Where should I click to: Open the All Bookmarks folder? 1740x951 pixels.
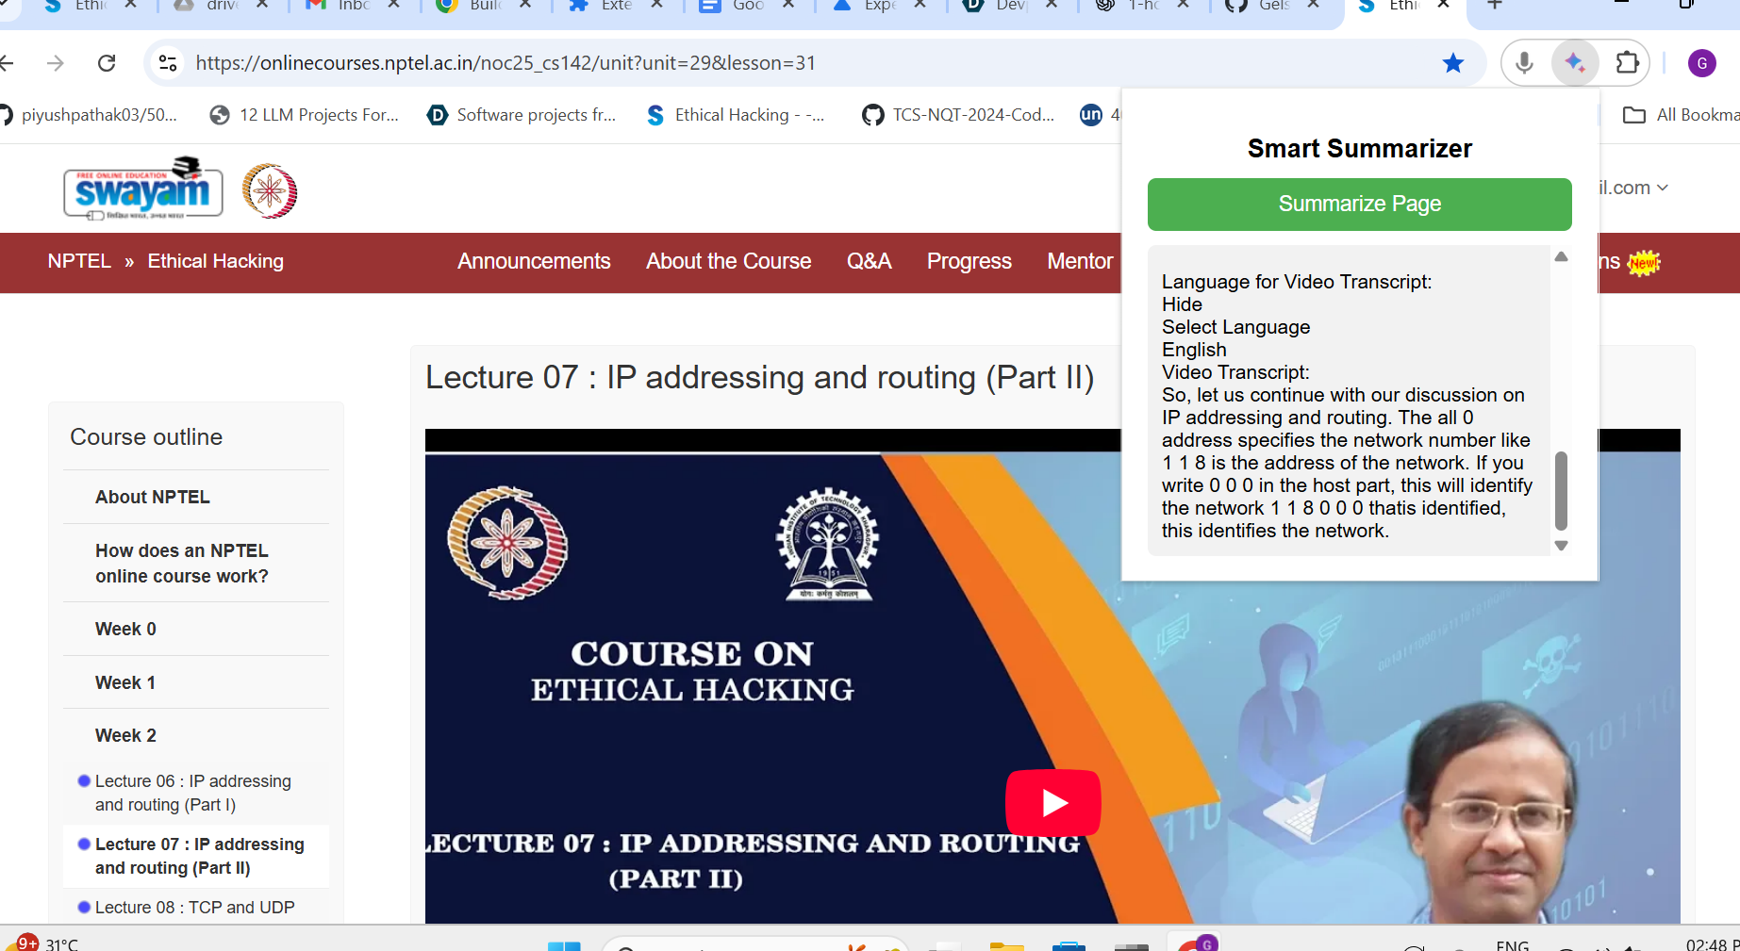1681,115
